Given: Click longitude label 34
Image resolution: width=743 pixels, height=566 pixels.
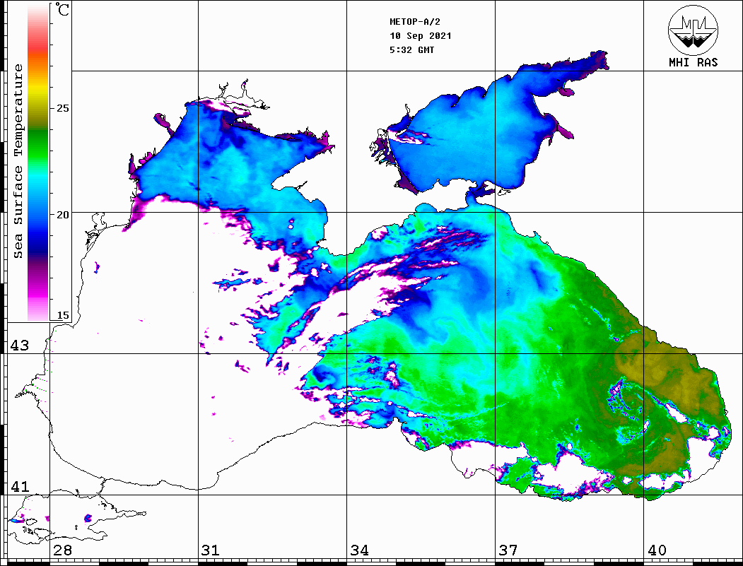Looking at the screenshot, I should [x=359, y=550].
